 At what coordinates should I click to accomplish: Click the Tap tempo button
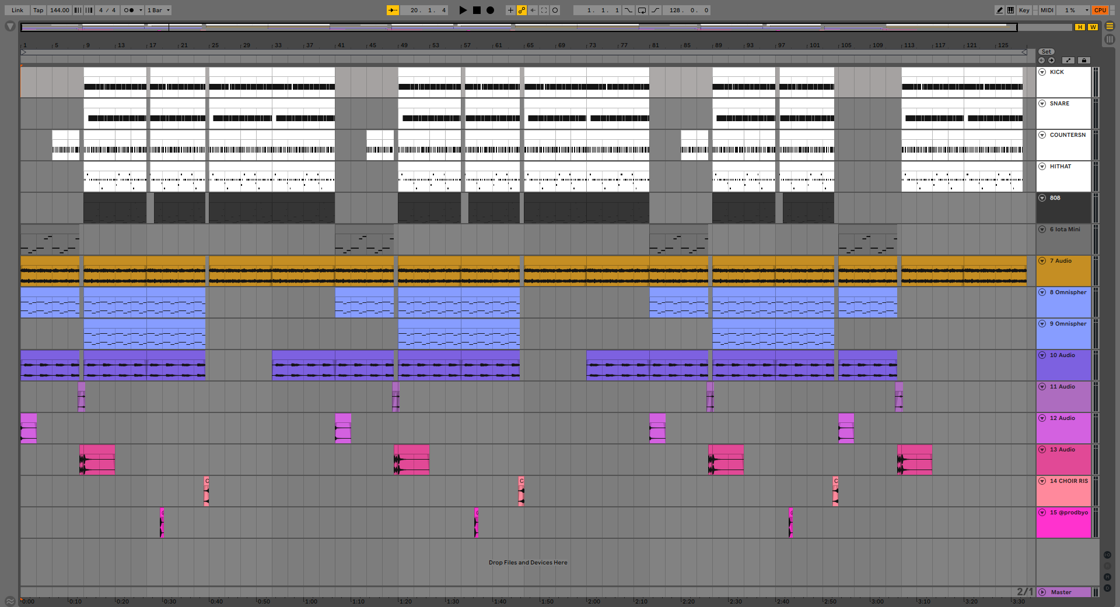38,10
